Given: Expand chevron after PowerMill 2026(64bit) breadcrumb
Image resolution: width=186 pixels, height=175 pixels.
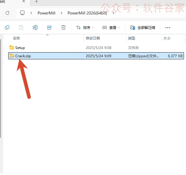Looking at the screenshot, I should pos(113,13).
